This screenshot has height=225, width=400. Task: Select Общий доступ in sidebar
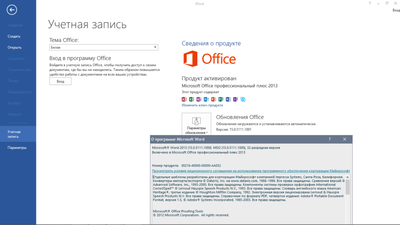click(20, 92)
